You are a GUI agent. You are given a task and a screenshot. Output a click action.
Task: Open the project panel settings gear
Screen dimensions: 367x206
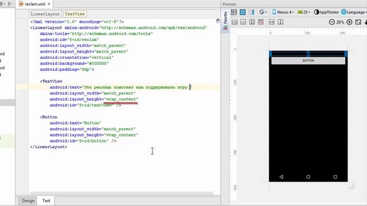coord(1,4)
